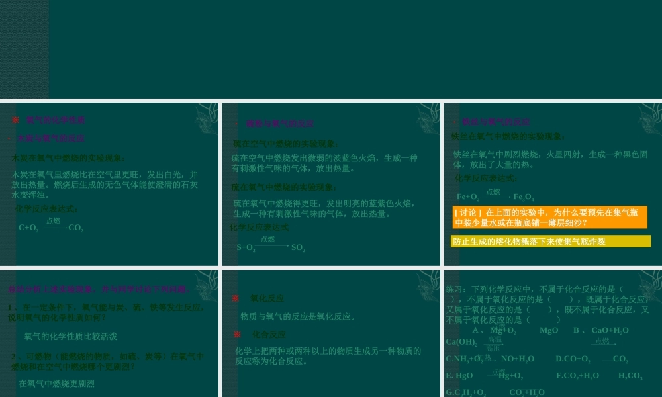Viewport: 662px width, 397px height.
Task: Select the heading 硫在氧气中燃烧的实验现象
Action: [284, 187]
